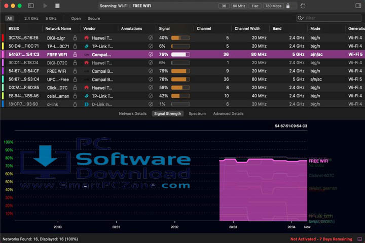Click the lock icon in the scanning status bar

(x=288, y=6)
